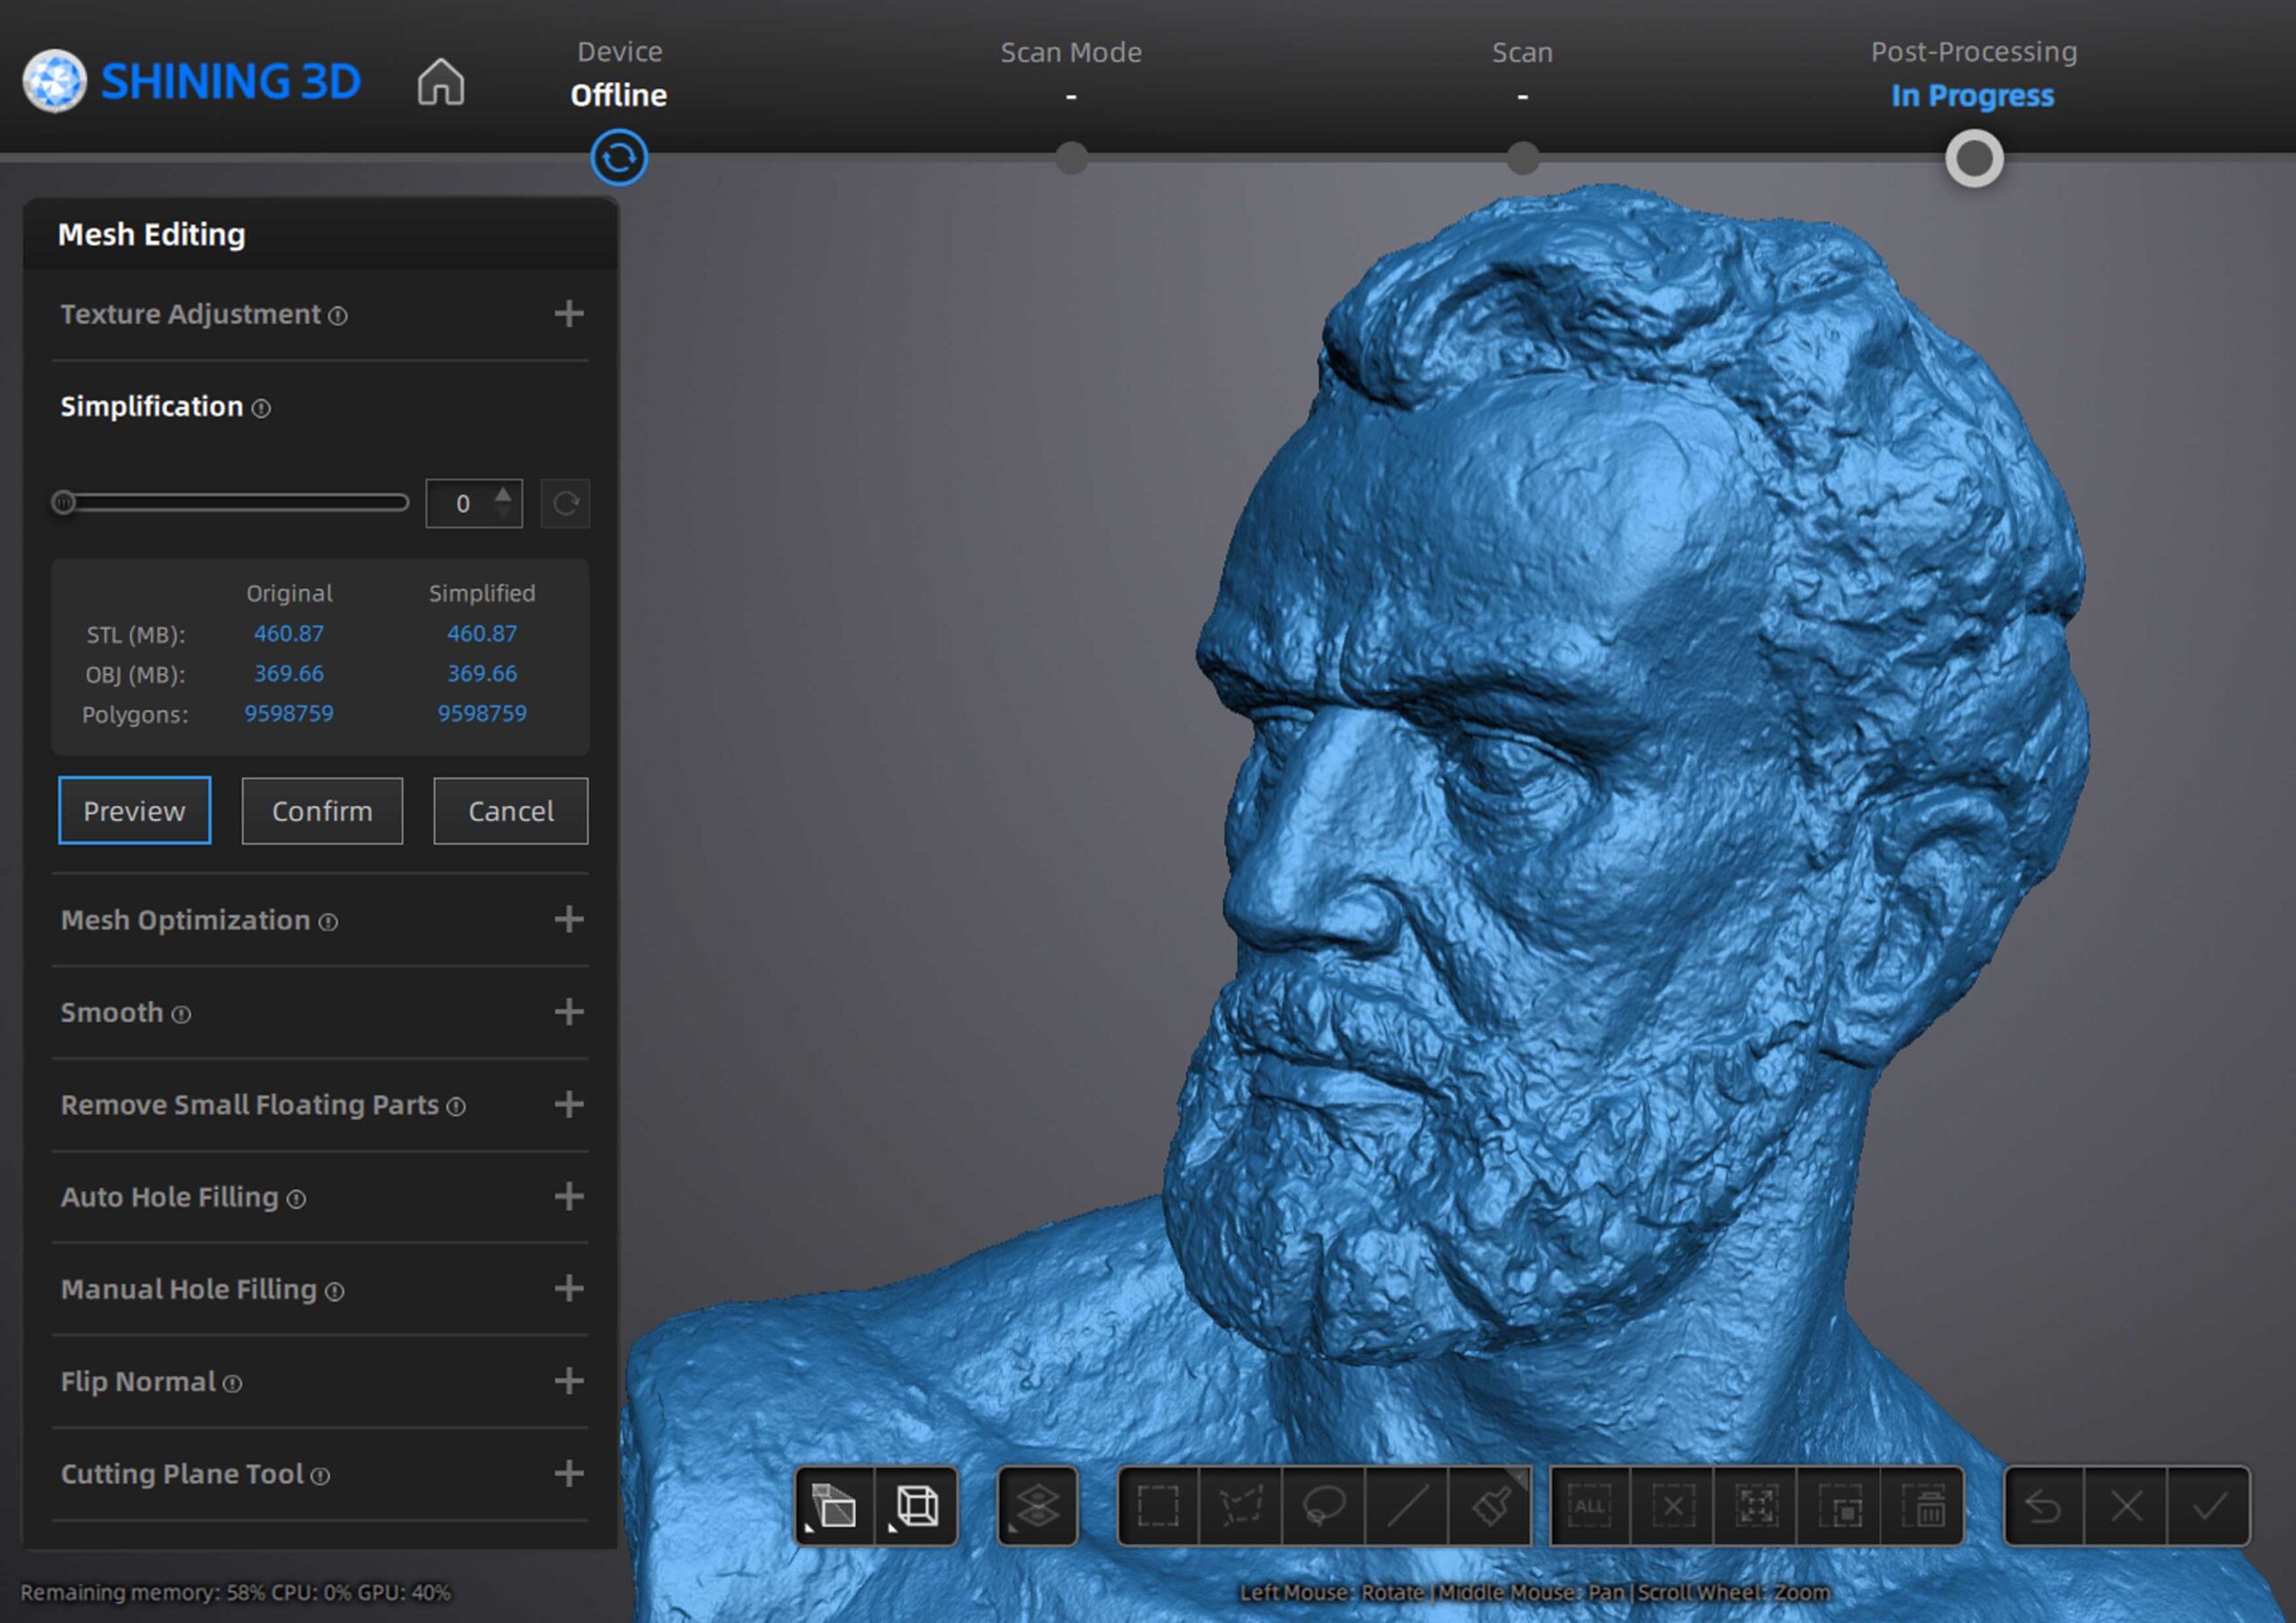Select the rectangle selection tool
2296x1623 pixels.
point(1158,1505)
